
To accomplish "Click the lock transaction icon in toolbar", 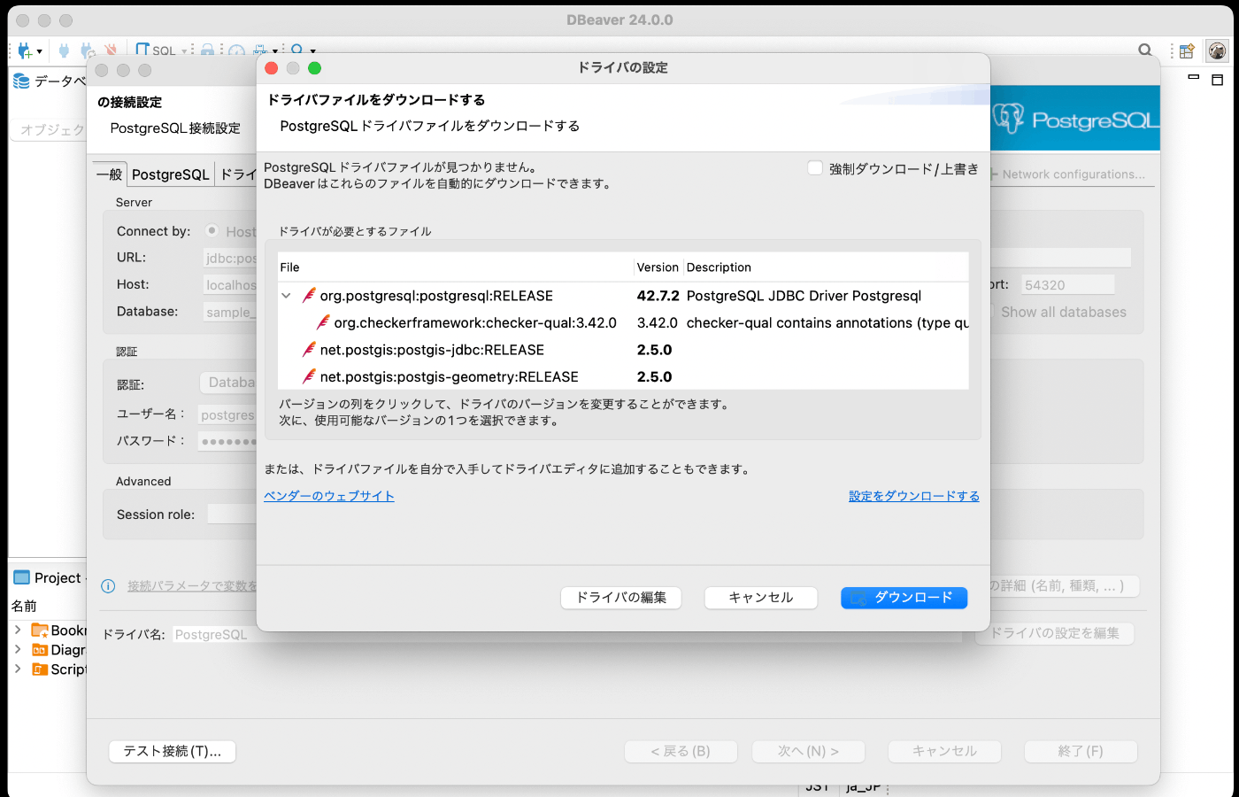I will pyautogui.click(x=207, y=50).
